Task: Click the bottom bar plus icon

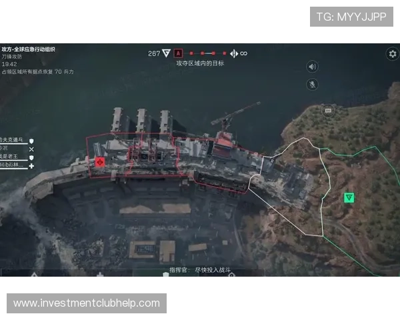Action: [x=100, y=274]
